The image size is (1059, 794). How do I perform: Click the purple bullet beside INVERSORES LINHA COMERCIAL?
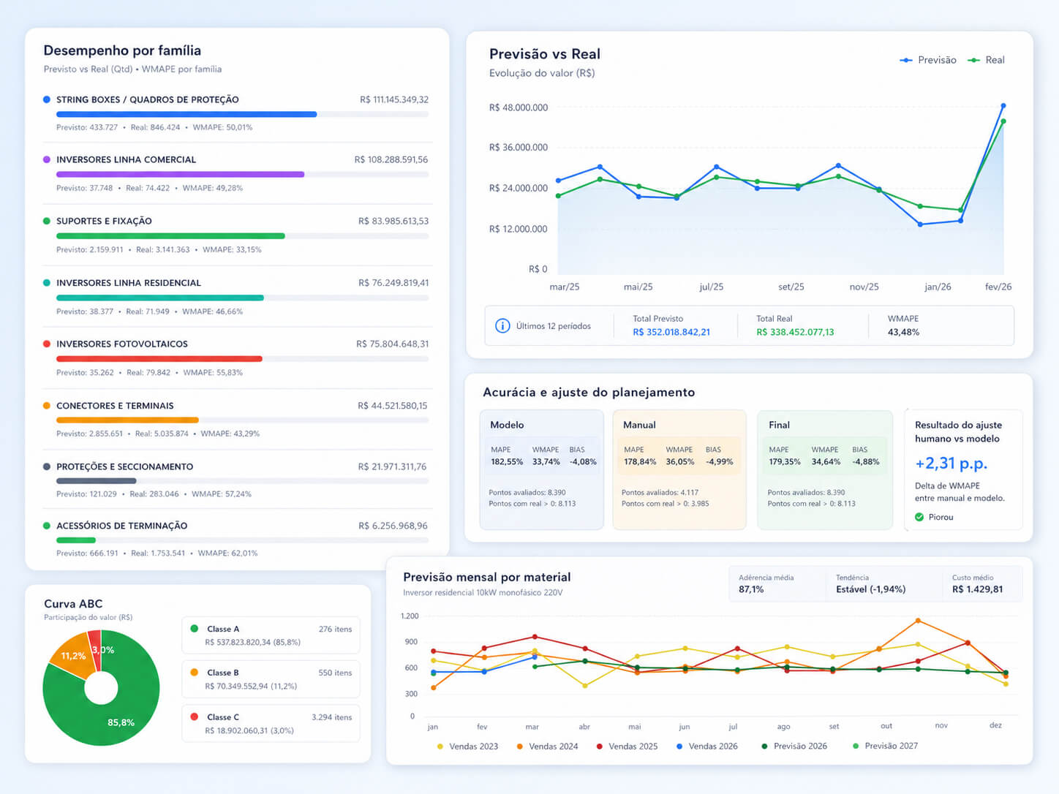click(47, 159)
